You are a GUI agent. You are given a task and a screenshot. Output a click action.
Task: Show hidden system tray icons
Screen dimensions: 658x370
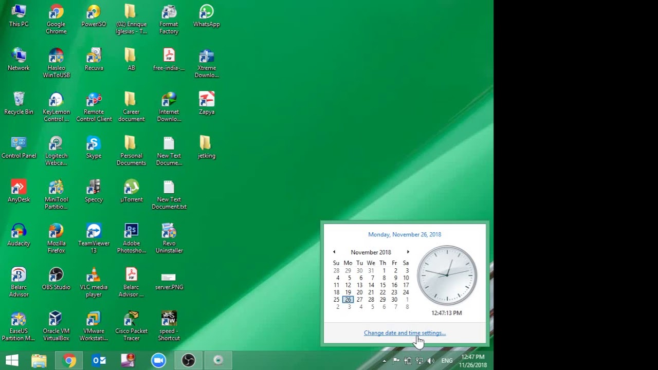tap(384, 361)
